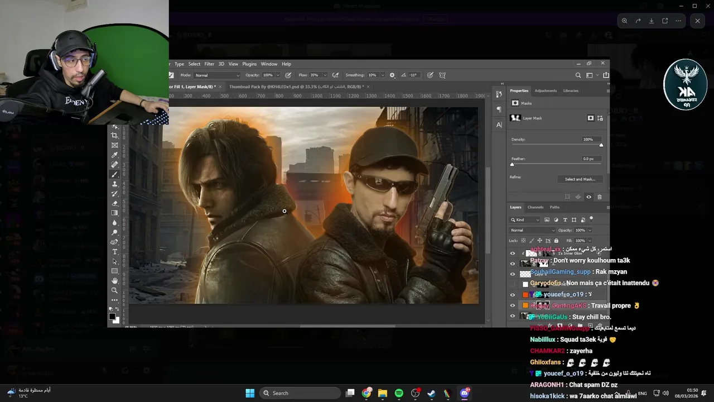
Task: Toggle mask visibility eye in Properties
Action: pyautogui.click(x=588, y=197)
